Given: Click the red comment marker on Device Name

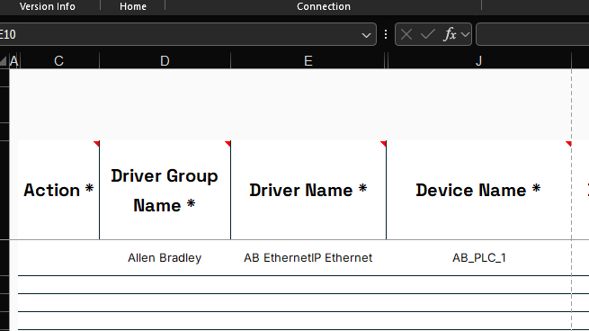Looking at the screenshot, I should pos(568,143).
